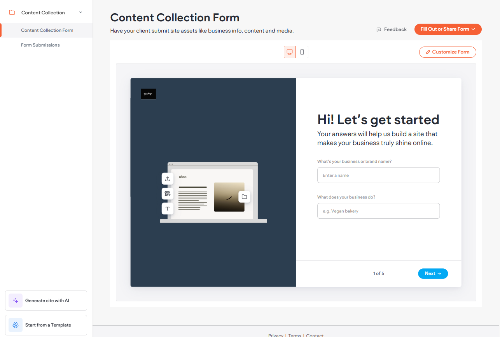Click the Feedback speech bubble icon
The height and width of the screenshot is (337, 500).
[x=379, y=29]
